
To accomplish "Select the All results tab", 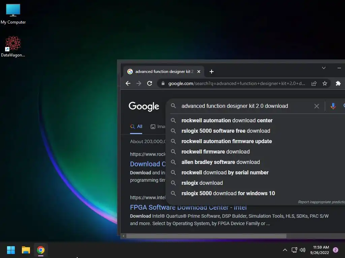I will 136,127.
